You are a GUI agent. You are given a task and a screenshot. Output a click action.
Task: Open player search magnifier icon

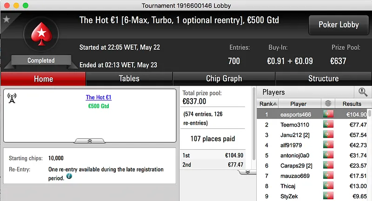363,92
